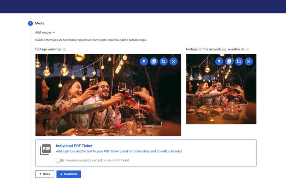Remove the eventim.de network image

coord(249,61)
